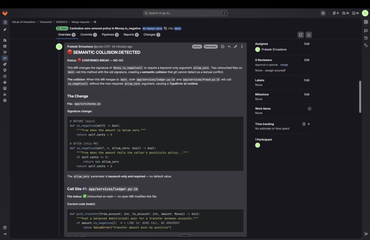
Task: Click the pin icon in left sidebar
Action: coord(5,30)
